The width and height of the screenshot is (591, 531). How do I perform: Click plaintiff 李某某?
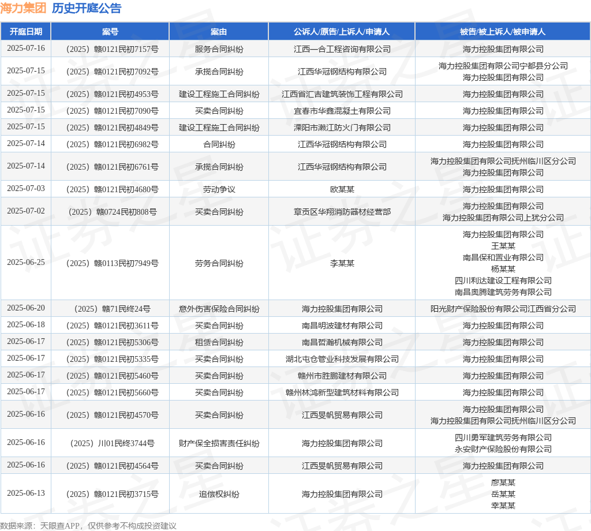342,263
